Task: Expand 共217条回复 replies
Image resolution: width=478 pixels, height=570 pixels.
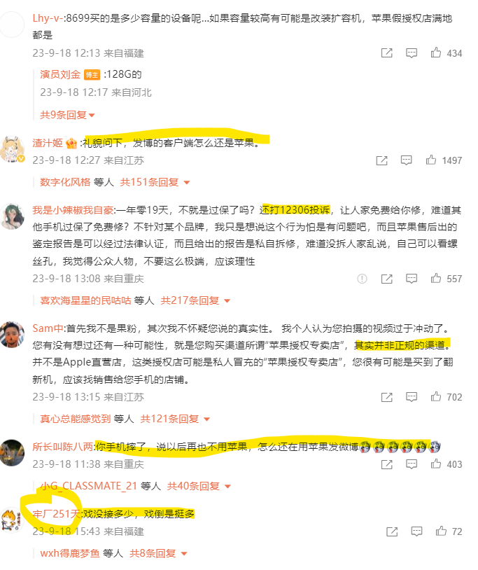Action: pos(195,300)
